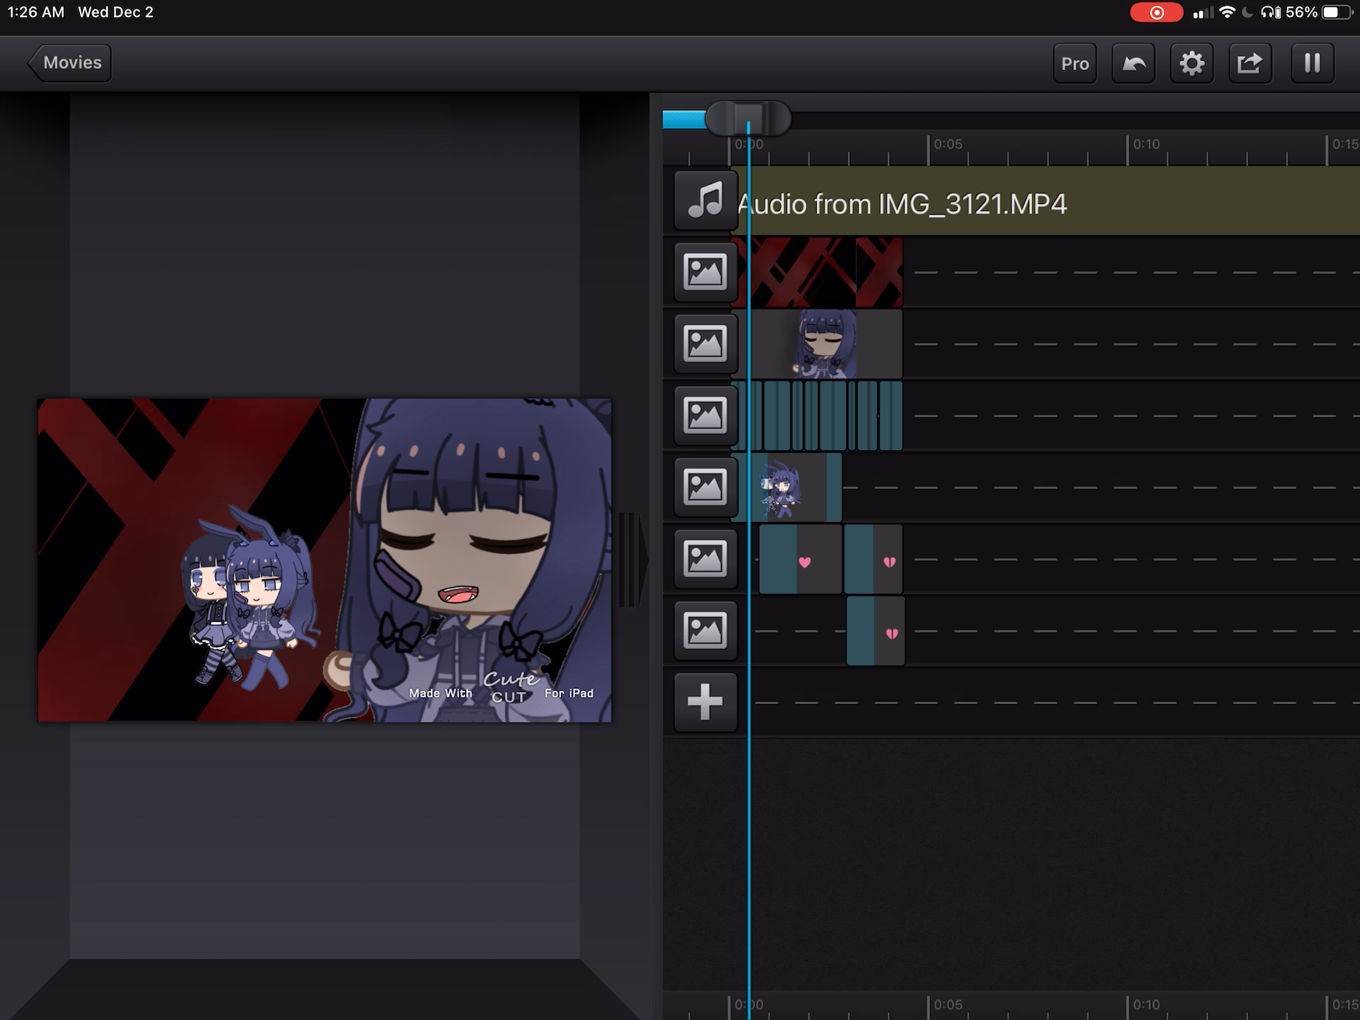Add a new track with plus button
This screenshot has height=1020, width=1360.
[x=705, y=702]
